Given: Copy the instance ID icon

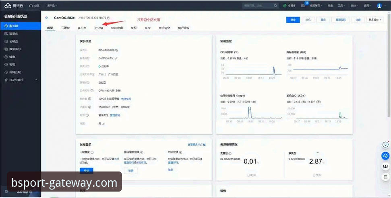Looking at the screenshot, I should coord(117,50).
